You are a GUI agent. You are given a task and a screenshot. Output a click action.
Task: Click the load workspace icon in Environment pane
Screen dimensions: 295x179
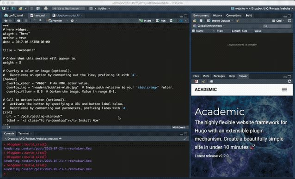[x=195, y=21]
